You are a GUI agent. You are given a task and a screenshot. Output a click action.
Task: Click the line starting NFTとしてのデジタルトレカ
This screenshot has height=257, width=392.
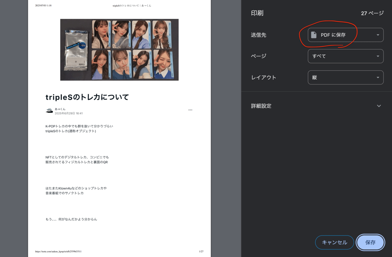pyautogui.click(x=77, y=157)
